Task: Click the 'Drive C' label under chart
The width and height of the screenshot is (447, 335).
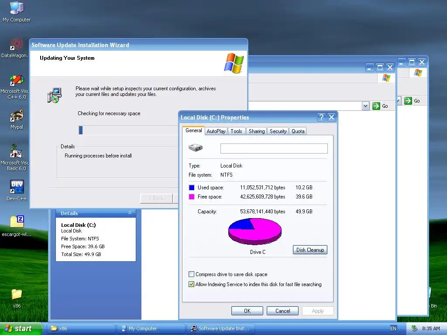Action: [258, 252]
